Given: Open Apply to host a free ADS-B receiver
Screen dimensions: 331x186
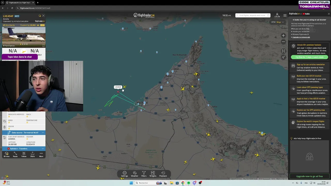Looking at the screenshot, I should pyautogui.click(x=311, y=99).
